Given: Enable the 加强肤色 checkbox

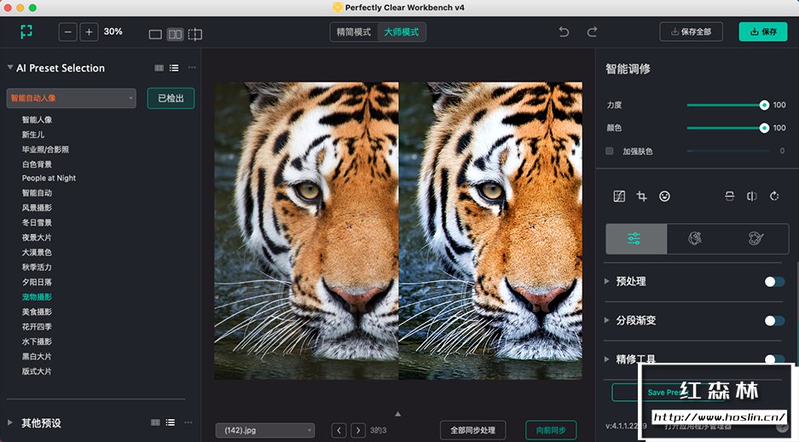Looking at the screenshot, I should coord(609,152).
